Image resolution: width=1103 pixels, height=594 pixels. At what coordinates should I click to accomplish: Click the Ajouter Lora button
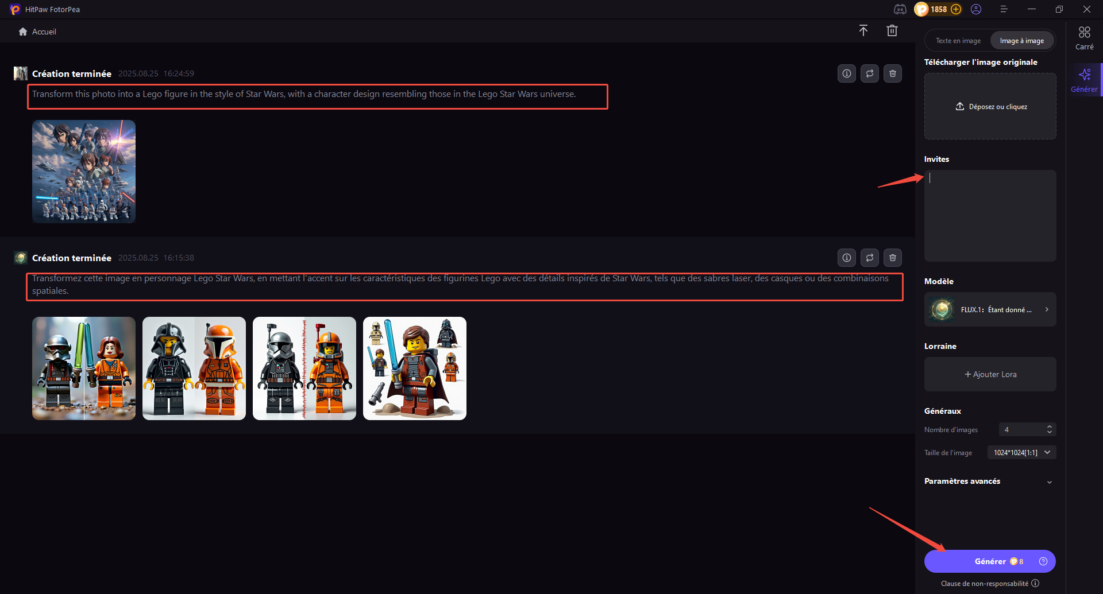pyautogui.click(x=990, y=374)
